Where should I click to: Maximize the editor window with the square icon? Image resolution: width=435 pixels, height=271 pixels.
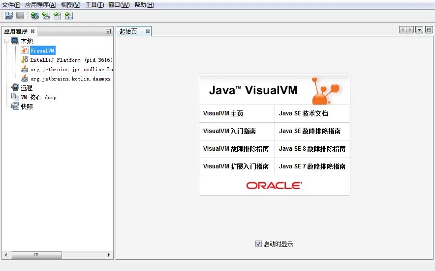pos(429,29)
